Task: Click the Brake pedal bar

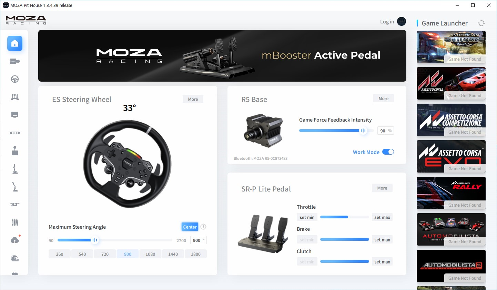Action: tap(345, 239)
